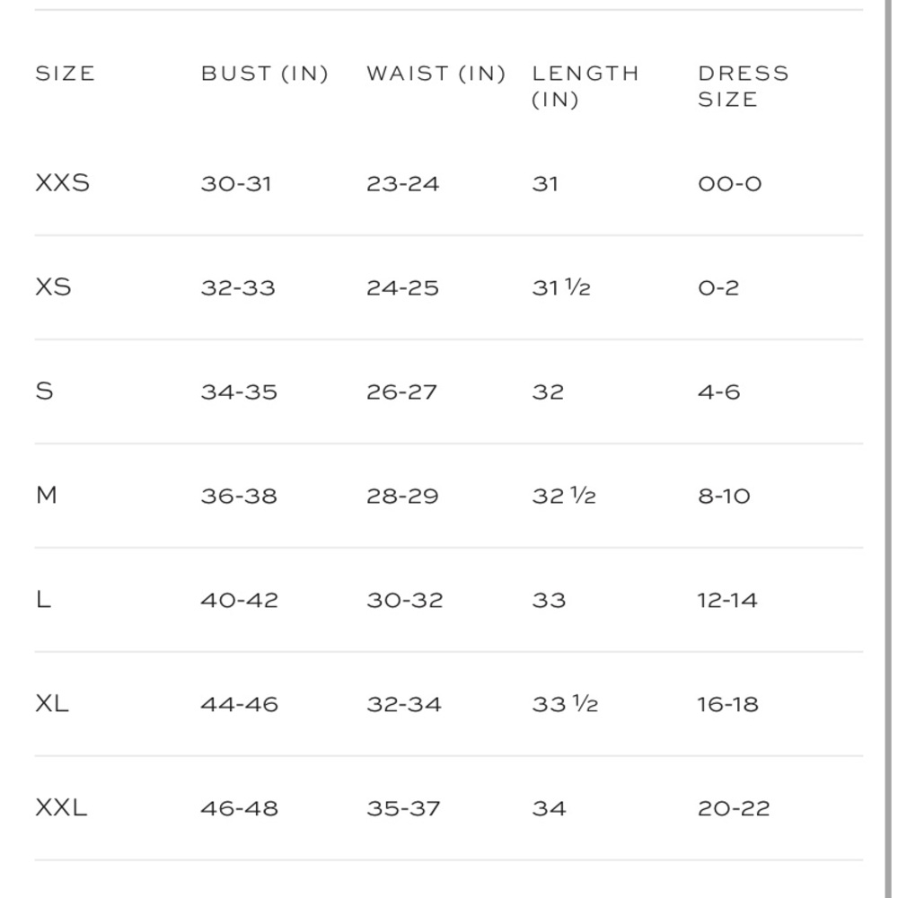The height and width of the screenshot is (898, 898).
Task: Click the XL size row label
Action: pos(52,703)
